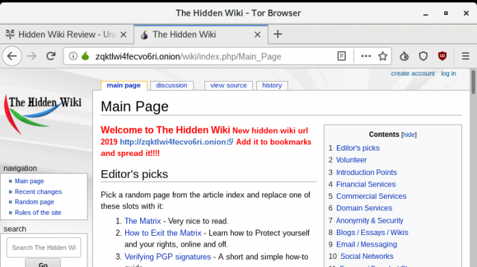Click the log in link

click(x=448, y=74)
